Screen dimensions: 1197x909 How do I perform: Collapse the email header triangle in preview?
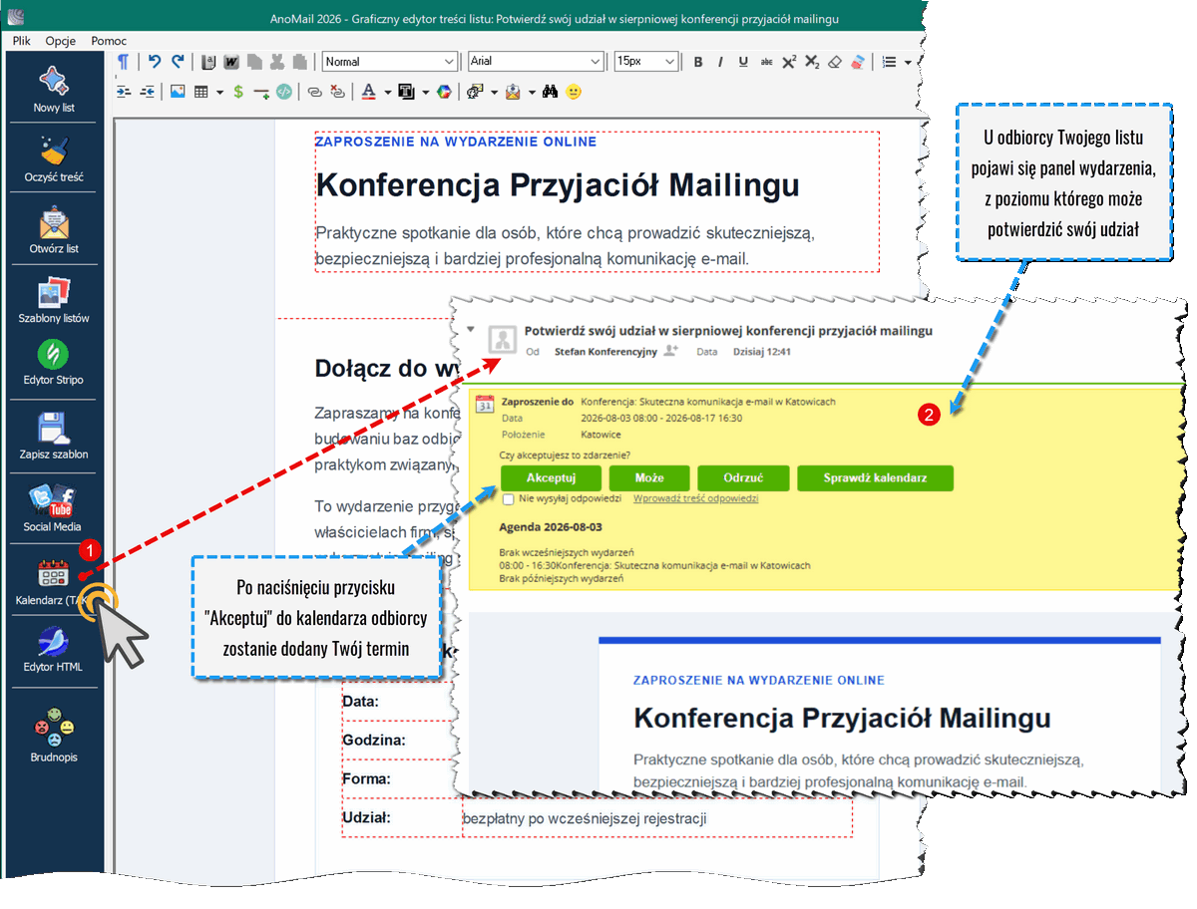click(470, 328)
